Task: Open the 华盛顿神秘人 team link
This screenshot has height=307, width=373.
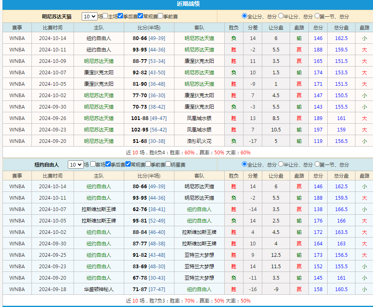Action: coord(98,289)
